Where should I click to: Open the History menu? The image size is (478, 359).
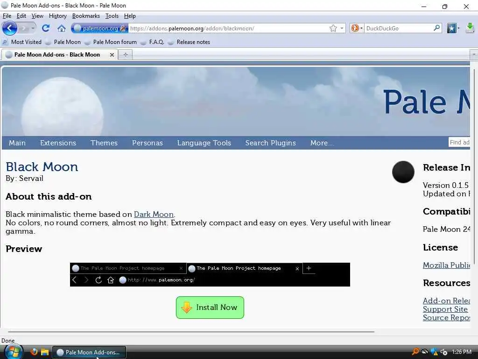pos(57,16)
